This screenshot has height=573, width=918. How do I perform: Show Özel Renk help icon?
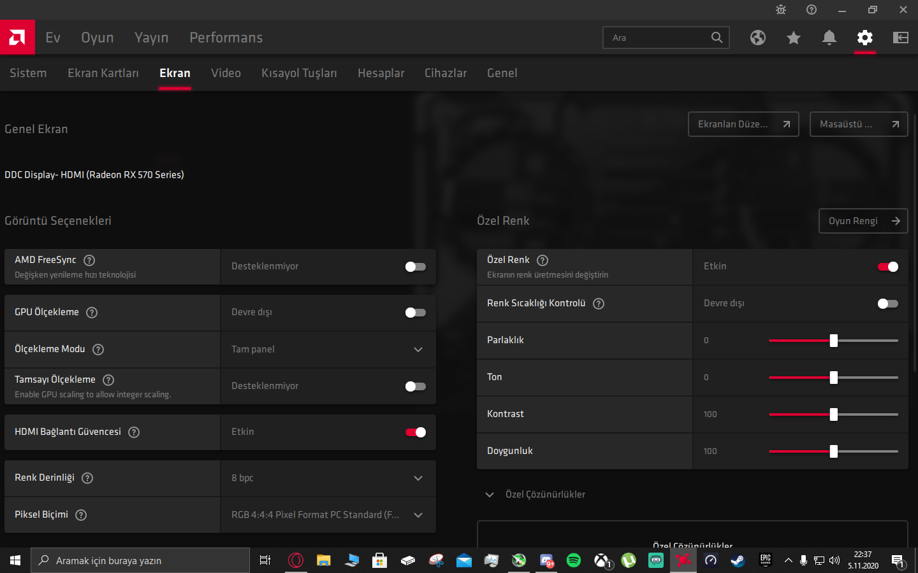(x=543, y=260)
